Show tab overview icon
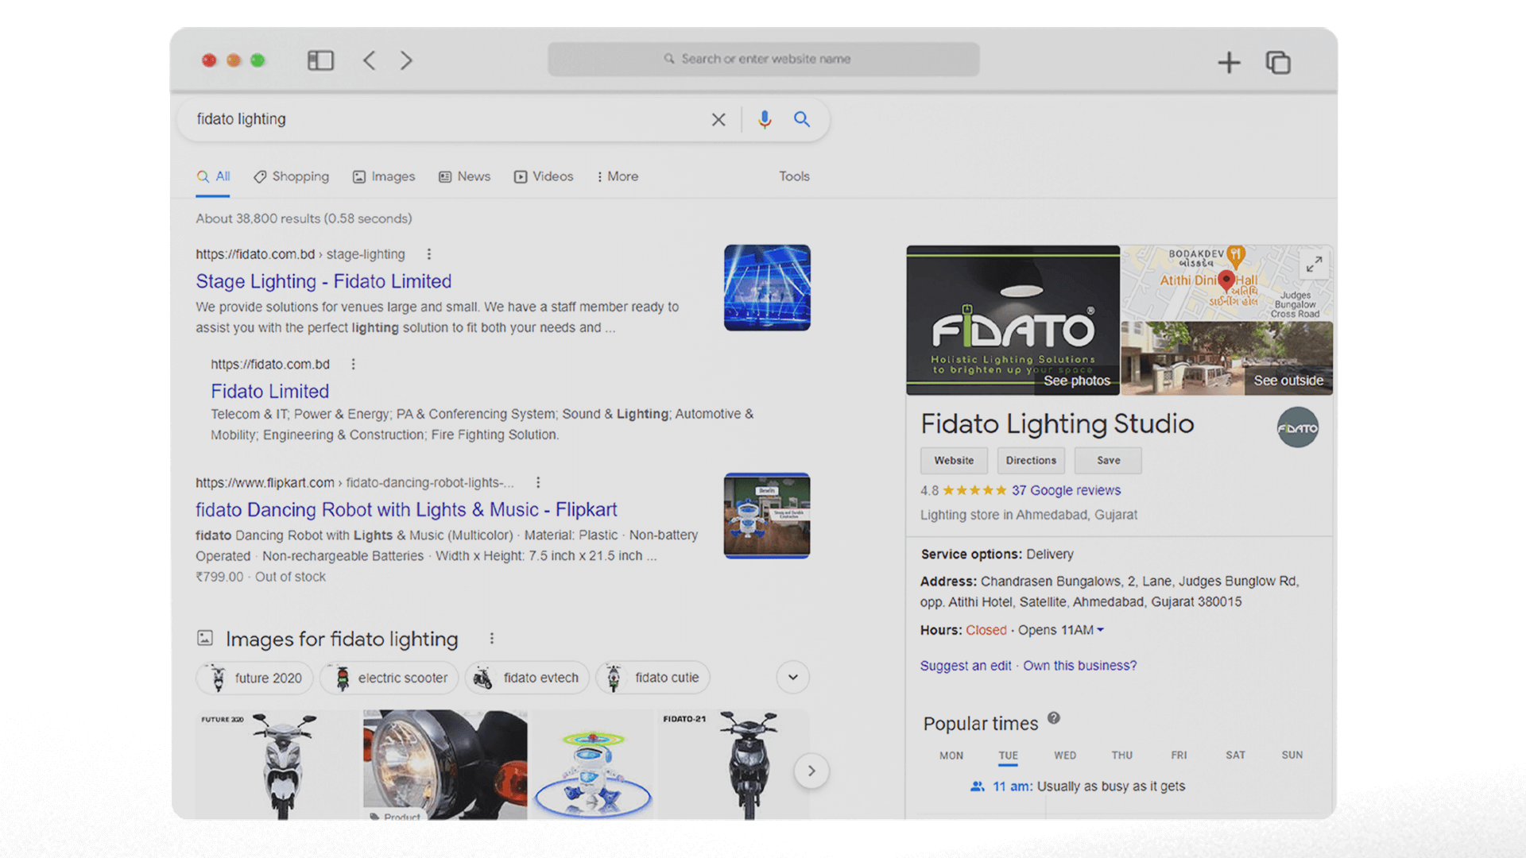Viewport: 1526px width, 858px height. [1278, 62]
